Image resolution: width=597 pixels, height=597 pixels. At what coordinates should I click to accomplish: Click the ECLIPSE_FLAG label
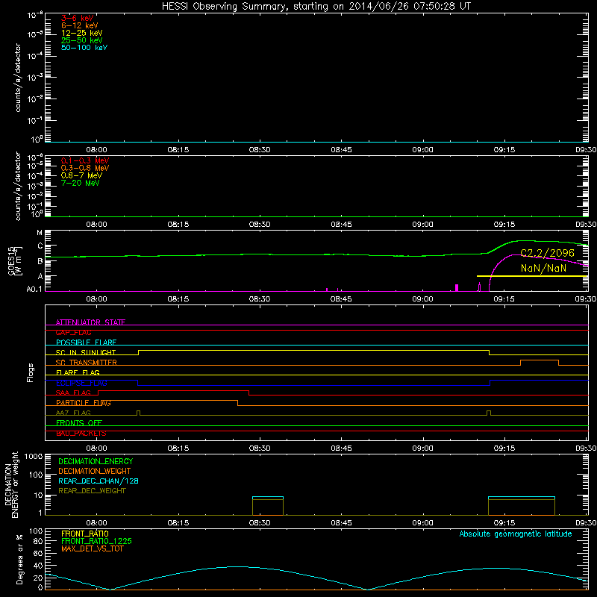click(x=81, y=383)
